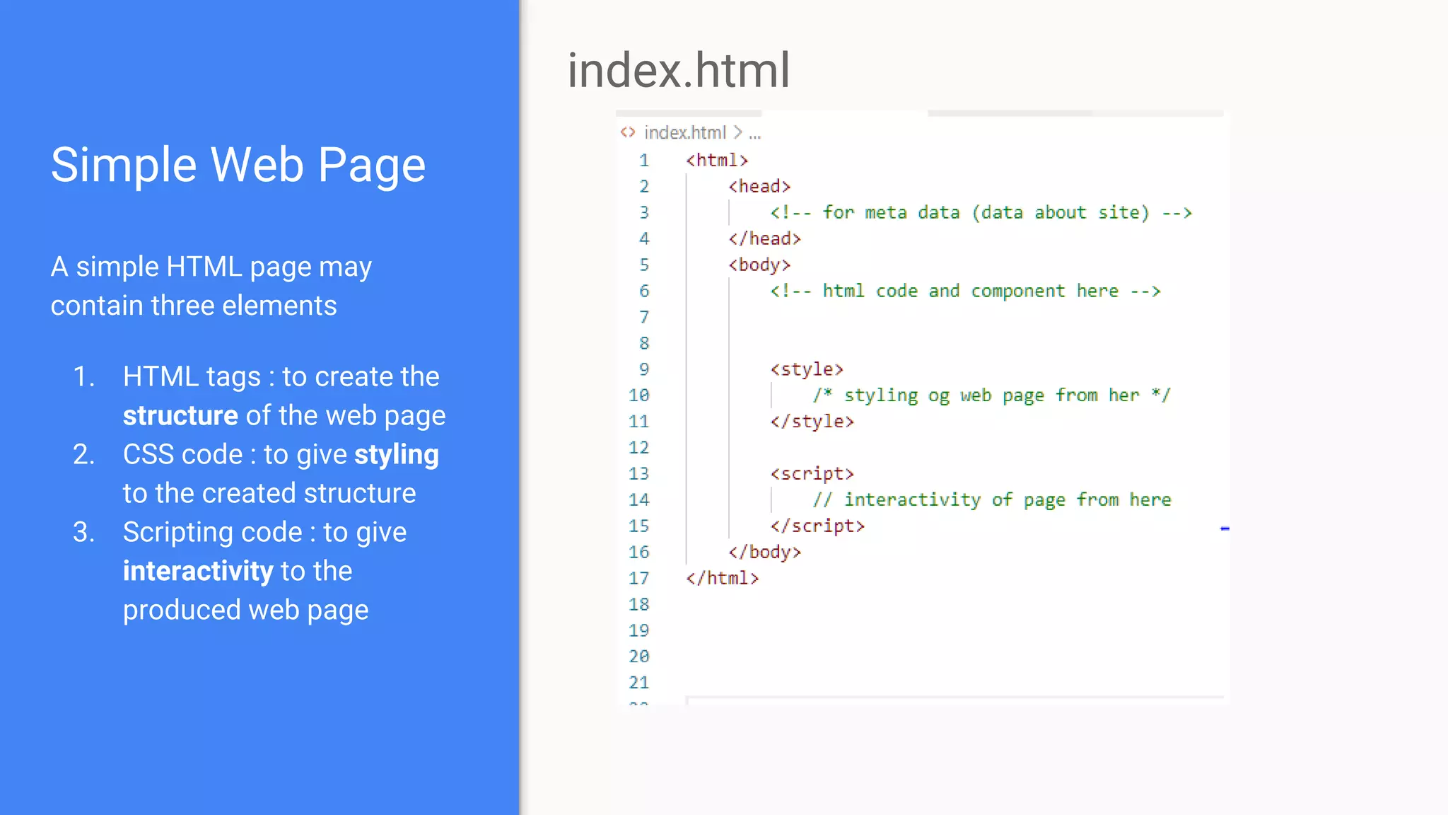Click line number 13 in gutter
The height and width of the screenshot is (815, 1448).
pos(638,474)
